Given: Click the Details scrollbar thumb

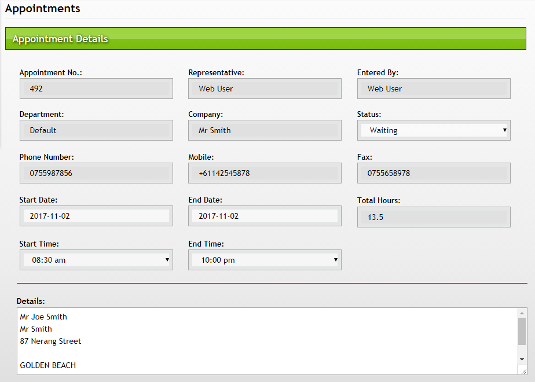Looking at the screenshot, I should pos(522,331).
